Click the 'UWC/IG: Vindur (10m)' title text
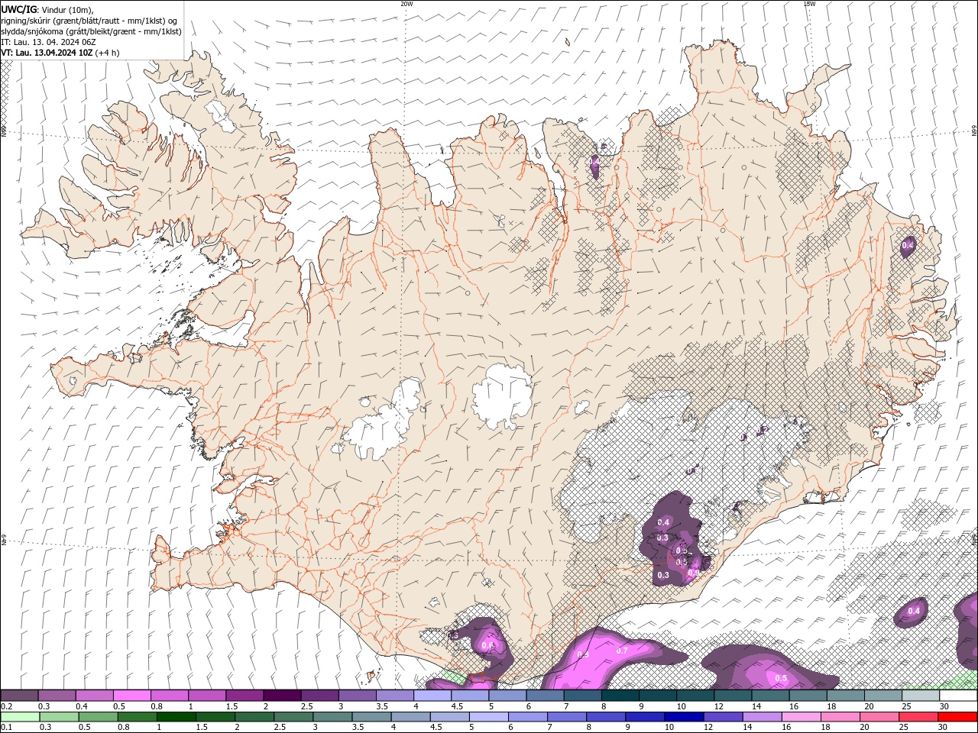Screen dimensions: 978x733 coord(47,9)
